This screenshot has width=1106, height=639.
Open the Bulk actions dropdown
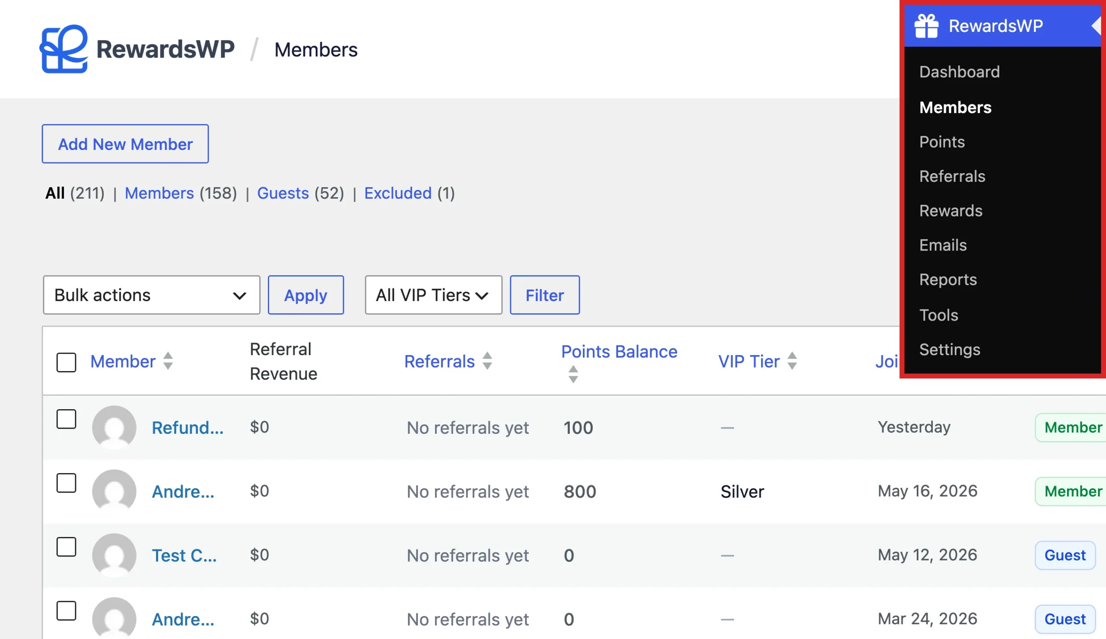(x=151, y=295)
